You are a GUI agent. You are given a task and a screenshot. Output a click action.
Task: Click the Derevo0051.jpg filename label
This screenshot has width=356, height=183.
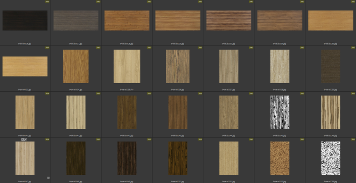click(229, 181)
